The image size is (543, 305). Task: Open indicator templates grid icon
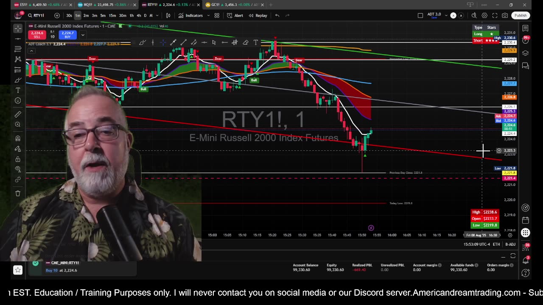click(x=217, y=16)
